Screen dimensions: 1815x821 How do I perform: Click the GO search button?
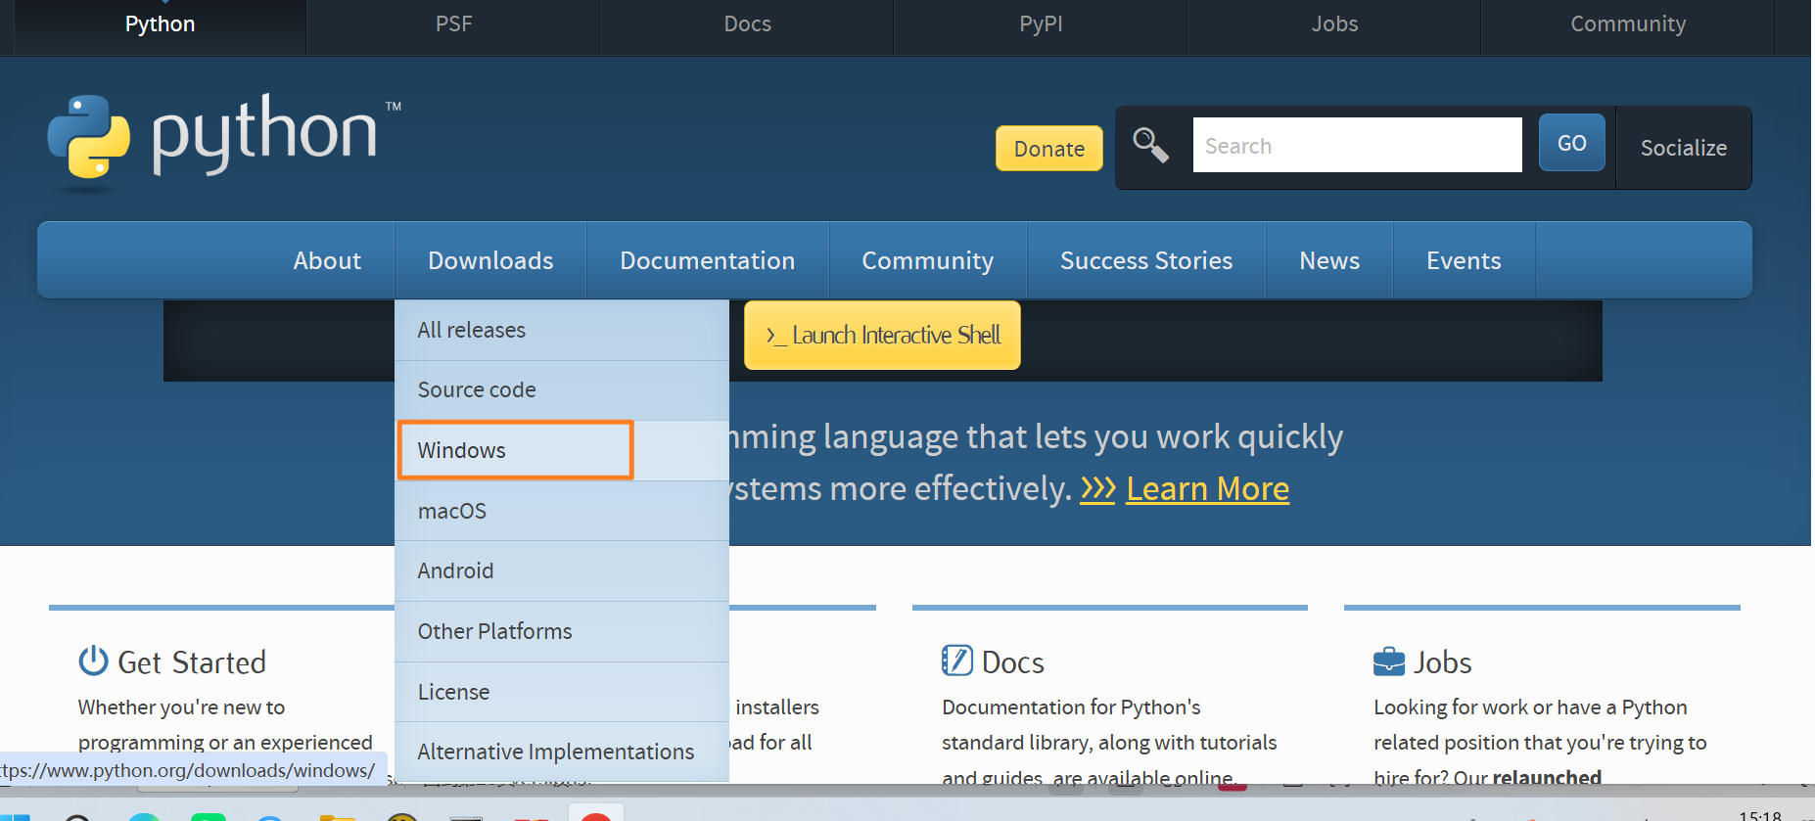pos(1571,143)
